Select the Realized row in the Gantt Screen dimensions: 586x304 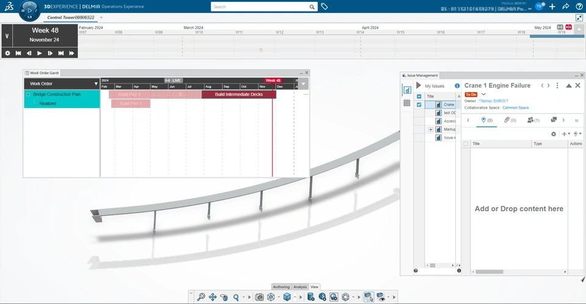point(62,104)
